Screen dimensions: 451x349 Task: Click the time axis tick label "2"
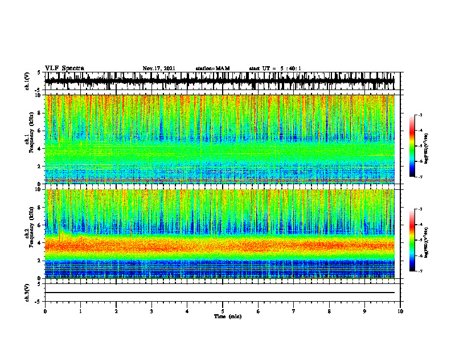pyautogui.click(x=116, y=311)
